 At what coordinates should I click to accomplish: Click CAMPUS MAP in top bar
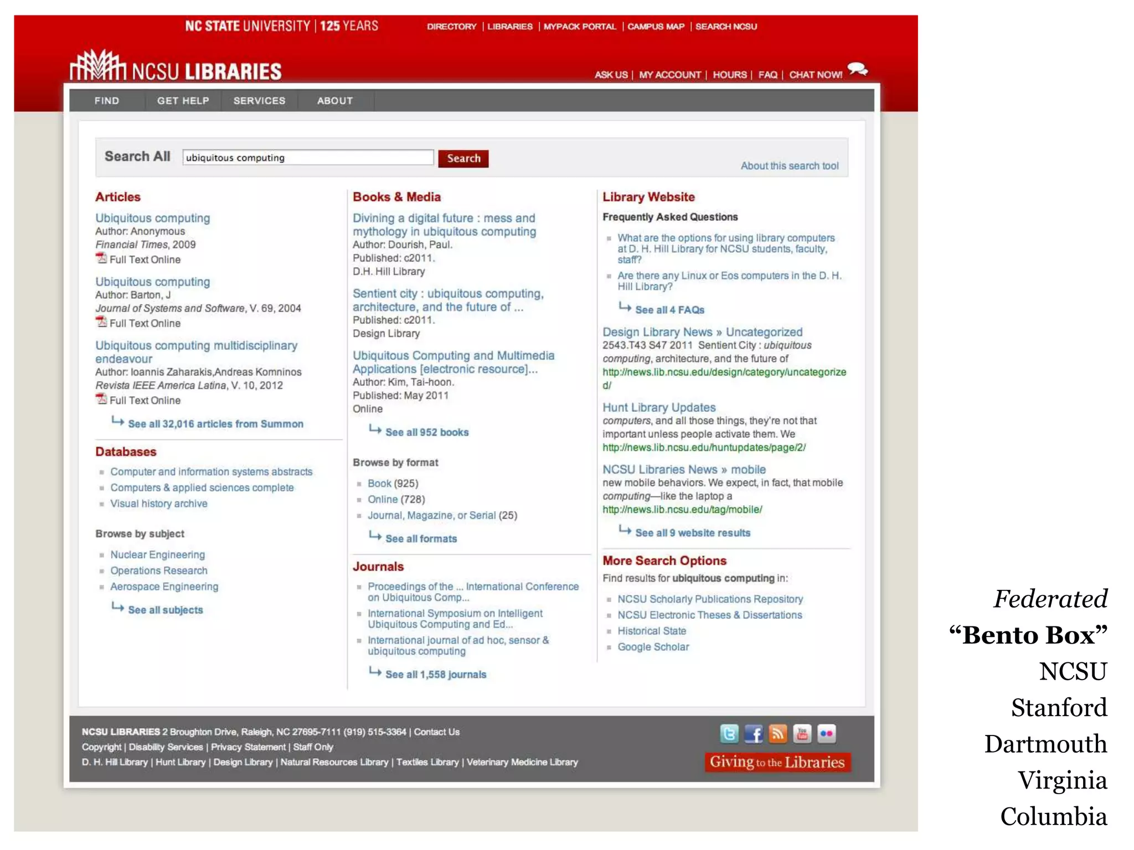pyautogui.click(x=656, y=27)
